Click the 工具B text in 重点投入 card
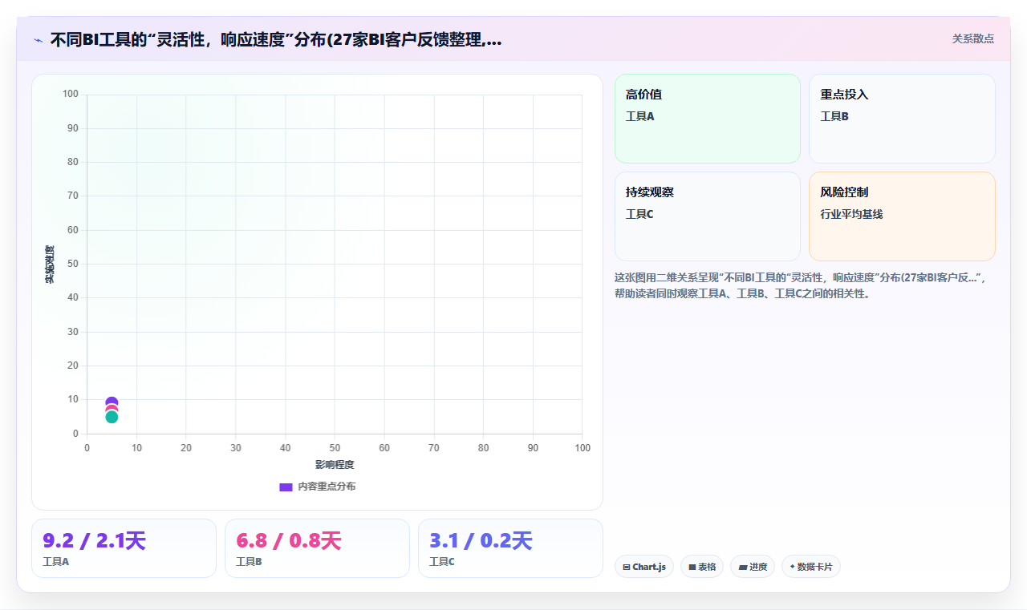This screenshot has height=610, width=1027. click(x=834, y=116)
